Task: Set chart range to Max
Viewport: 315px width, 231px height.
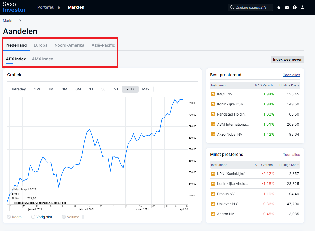Action: pos(146,89)
